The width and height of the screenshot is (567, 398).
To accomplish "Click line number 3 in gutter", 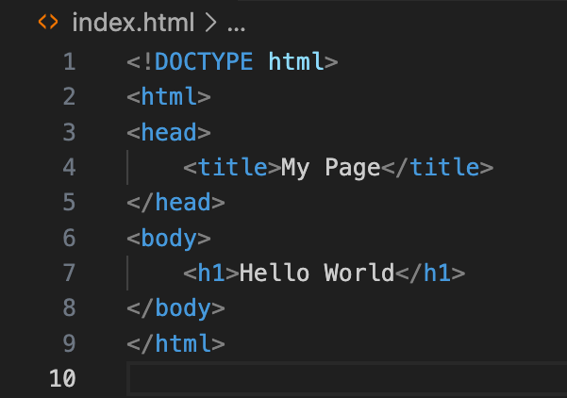I will point(69,132).
